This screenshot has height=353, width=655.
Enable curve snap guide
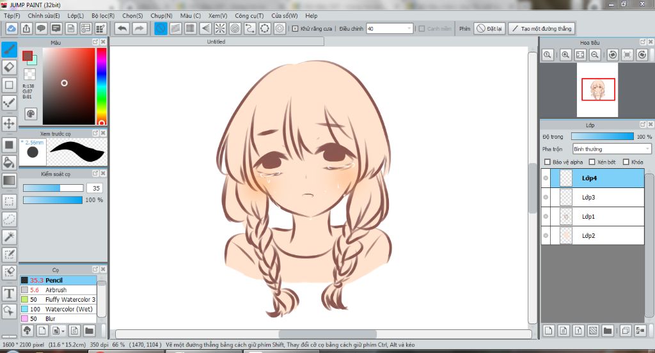point(250,28)
